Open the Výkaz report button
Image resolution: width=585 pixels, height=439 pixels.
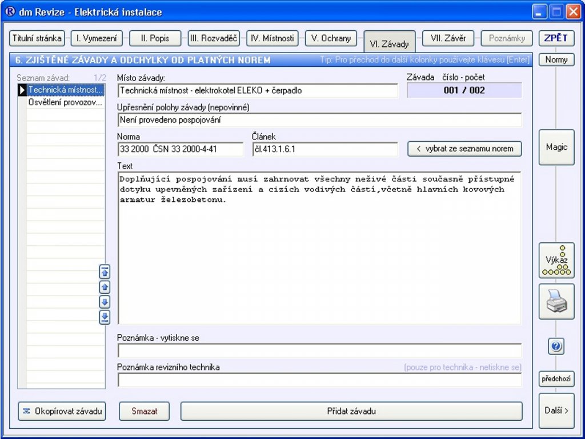pyautogui.click(x=556, y=261)
